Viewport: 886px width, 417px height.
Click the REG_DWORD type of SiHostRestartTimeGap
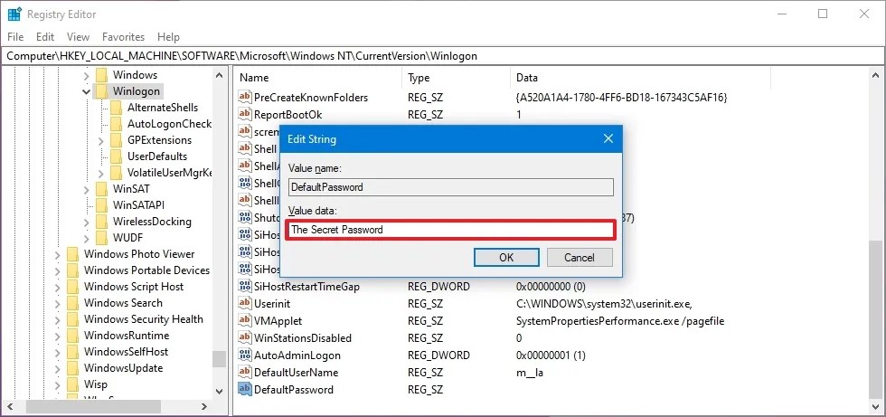pyautogui.click(x=438, y=287)
